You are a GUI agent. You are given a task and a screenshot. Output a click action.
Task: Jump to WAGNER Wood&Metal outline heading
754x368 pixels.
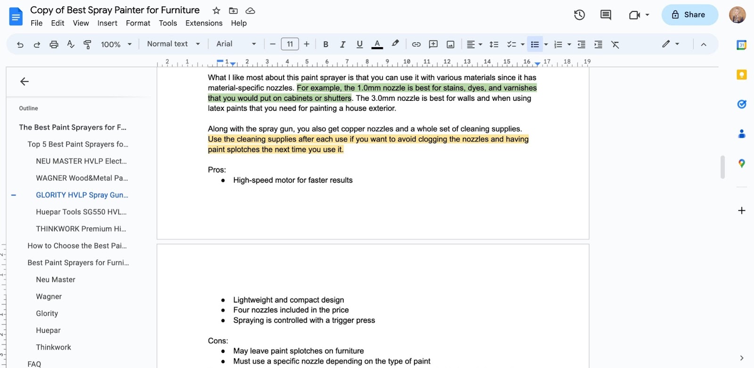coord(82,178)
